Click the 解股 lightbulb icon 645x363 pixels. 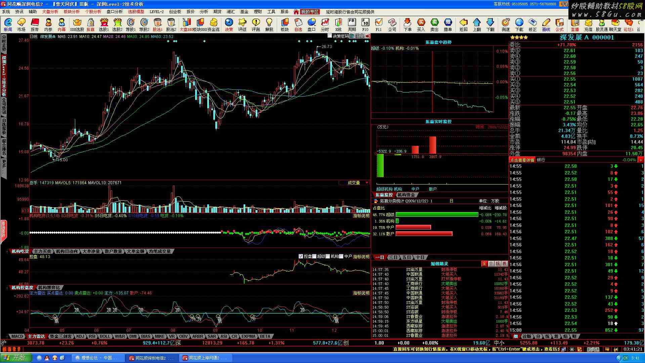(269, 25)
